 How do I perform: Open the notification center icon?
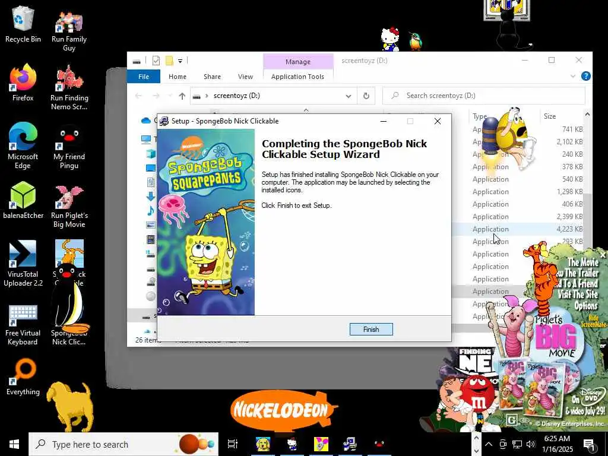click(590, 445)
